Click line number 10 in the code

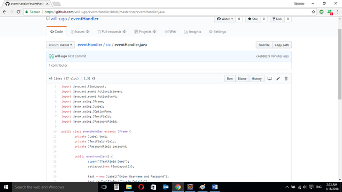click(55, 132)
